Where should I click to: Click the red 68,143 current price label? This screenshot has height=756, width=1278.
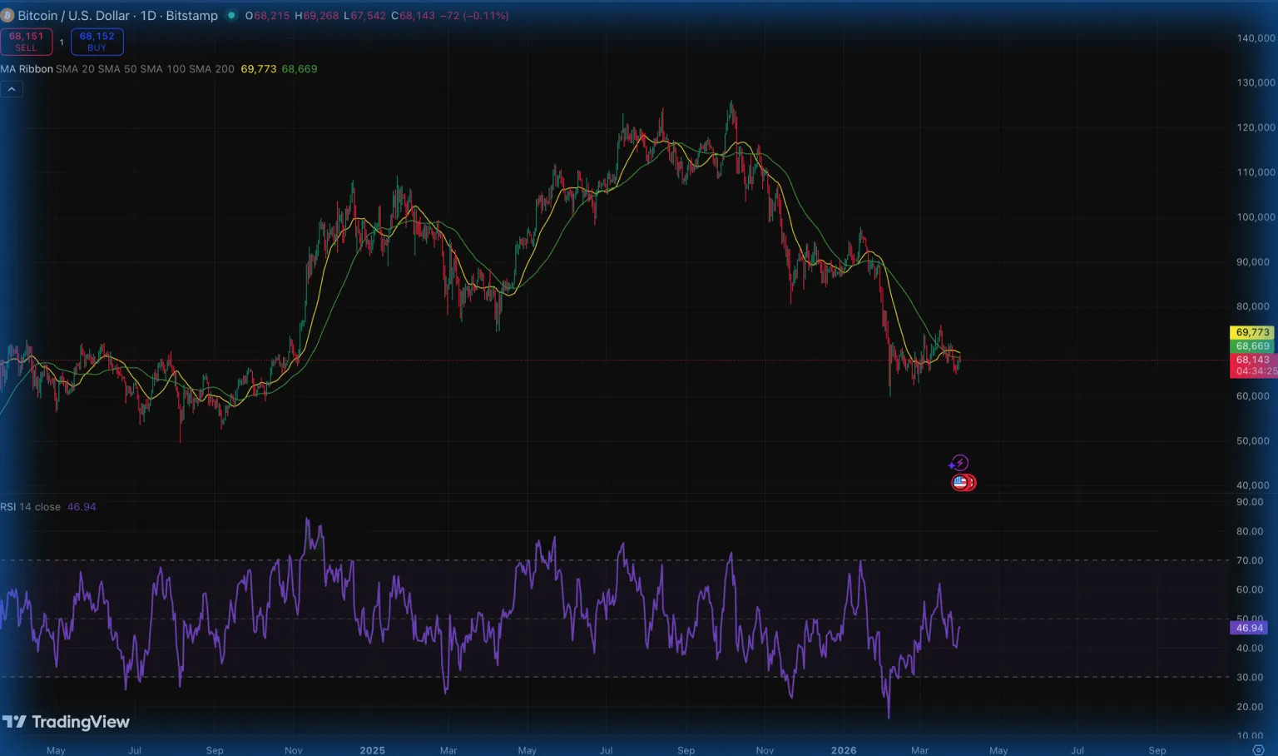1252,360
